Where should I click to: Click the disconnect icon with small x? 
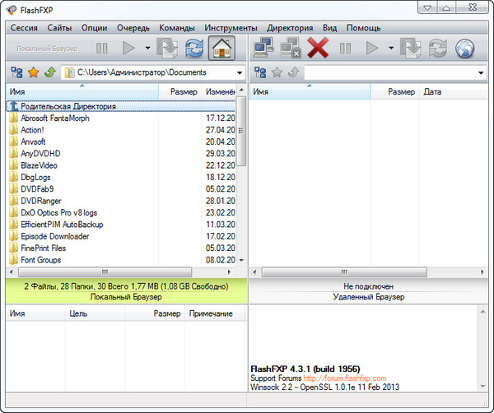click(x=290, y=49)
